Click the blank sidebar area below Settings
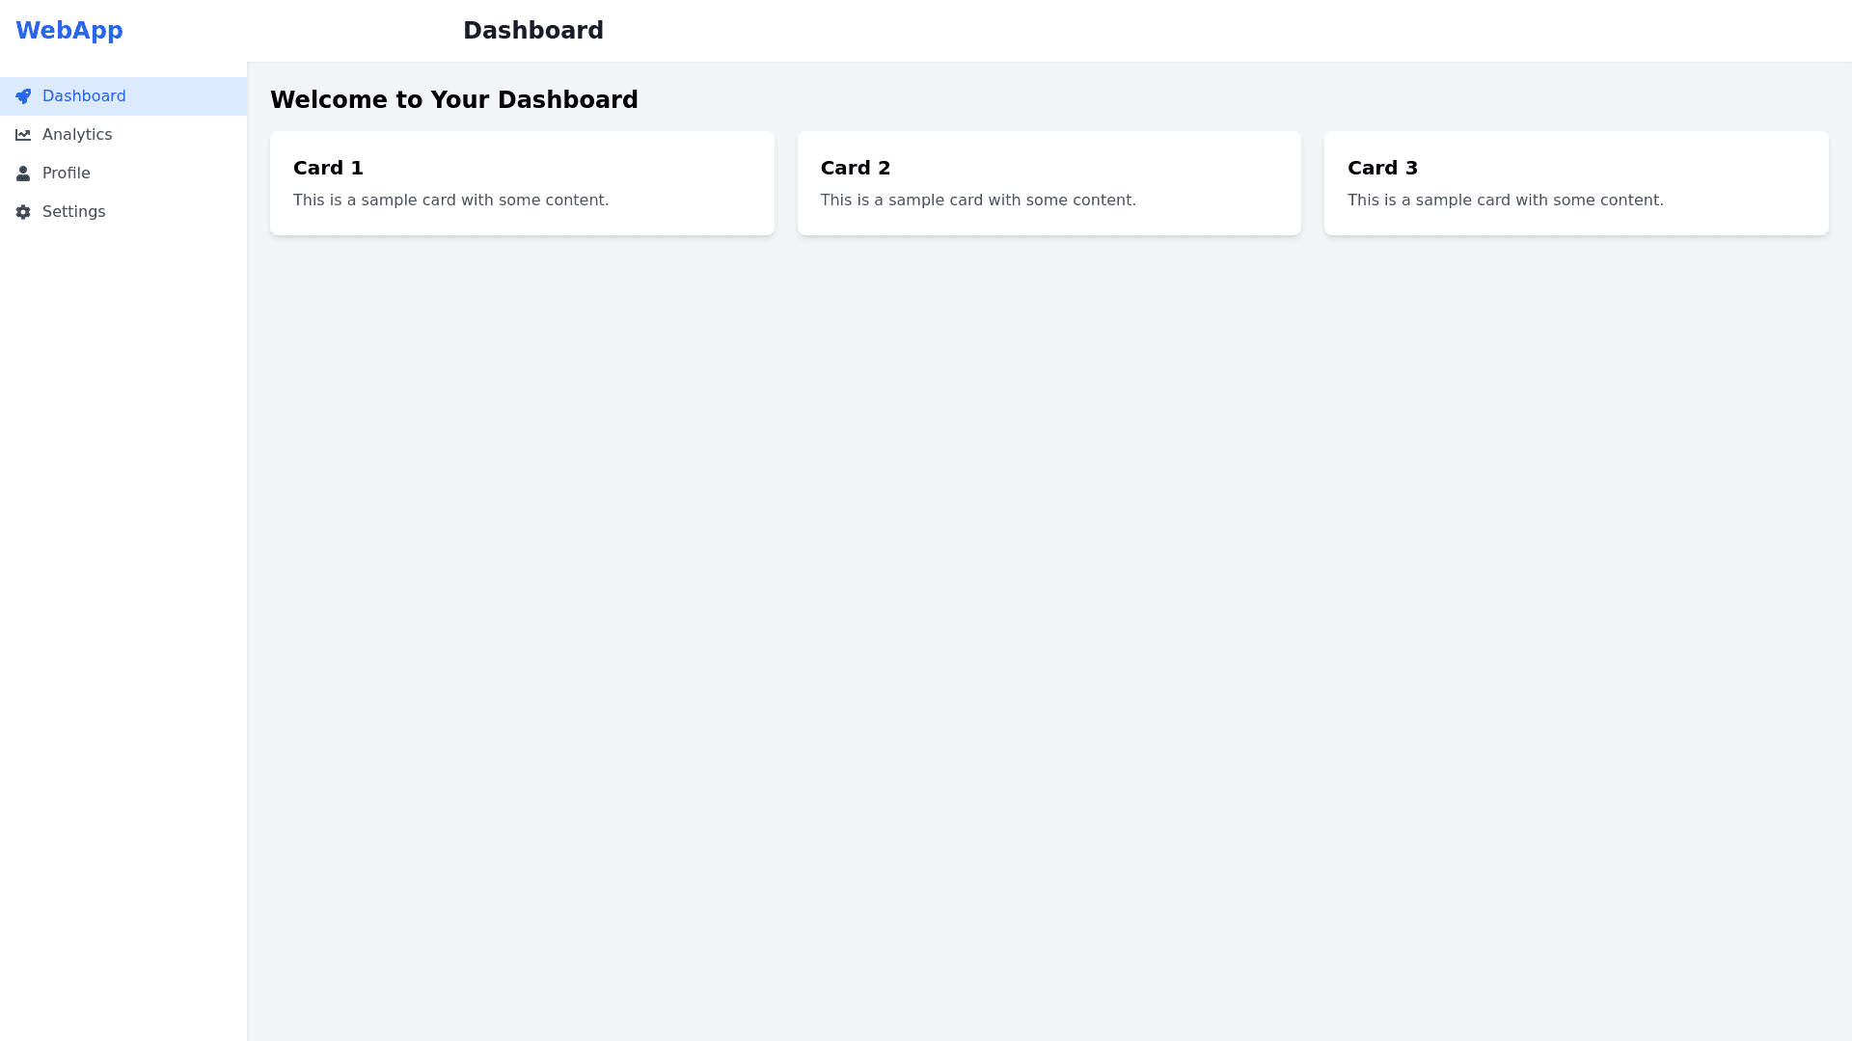 pyautogui.click(x=123, y=578)
